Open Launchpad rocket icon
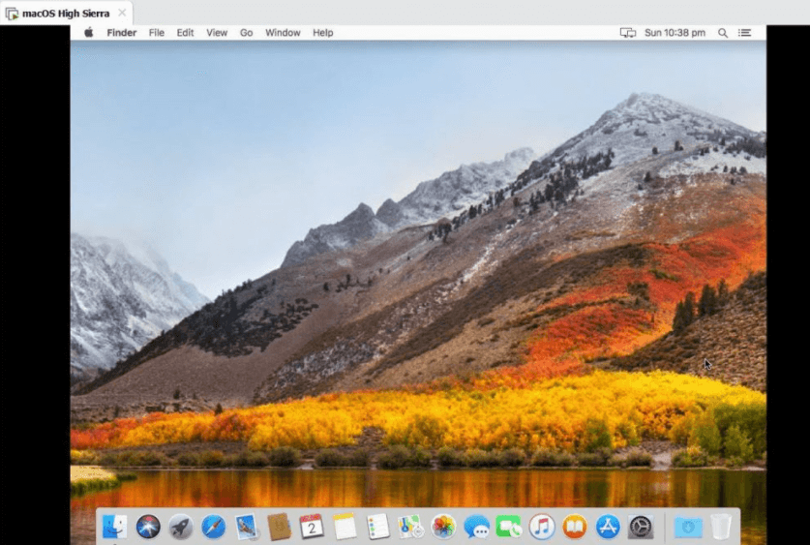The image size is (810, 545). [x=181, y=527]
